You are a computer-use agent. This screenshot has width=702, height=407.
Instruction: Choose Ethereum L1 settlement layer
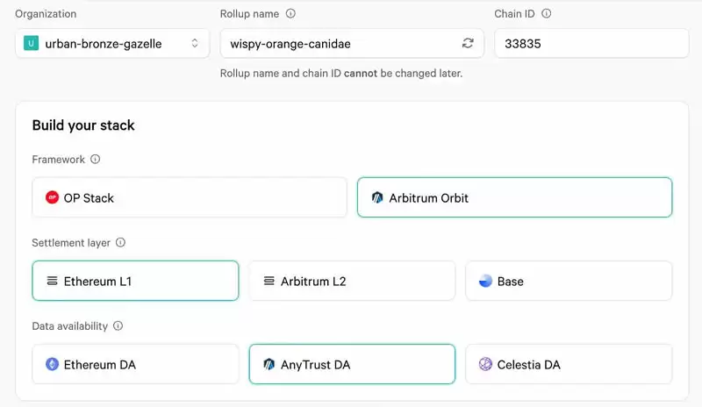[x=135, y=282]
